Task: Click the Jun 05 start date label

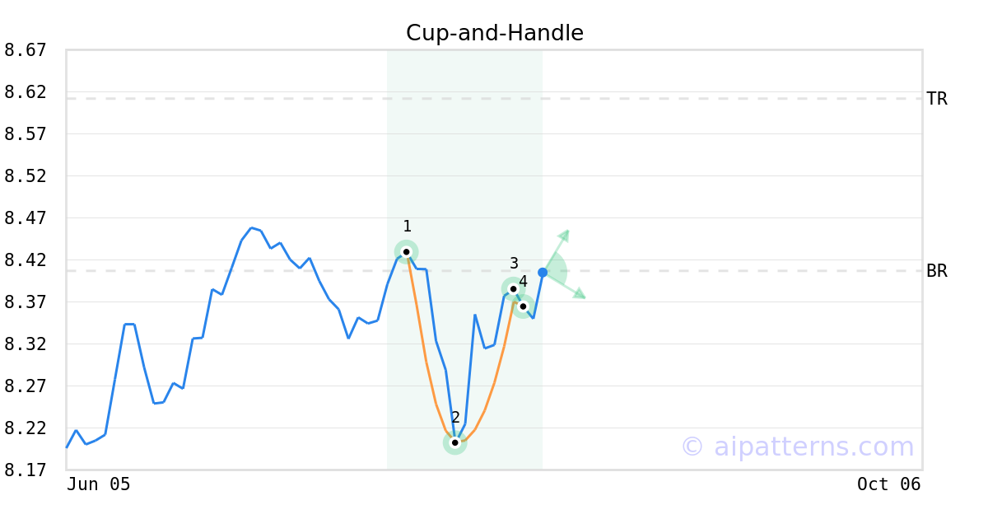Action: pos(99,484)
